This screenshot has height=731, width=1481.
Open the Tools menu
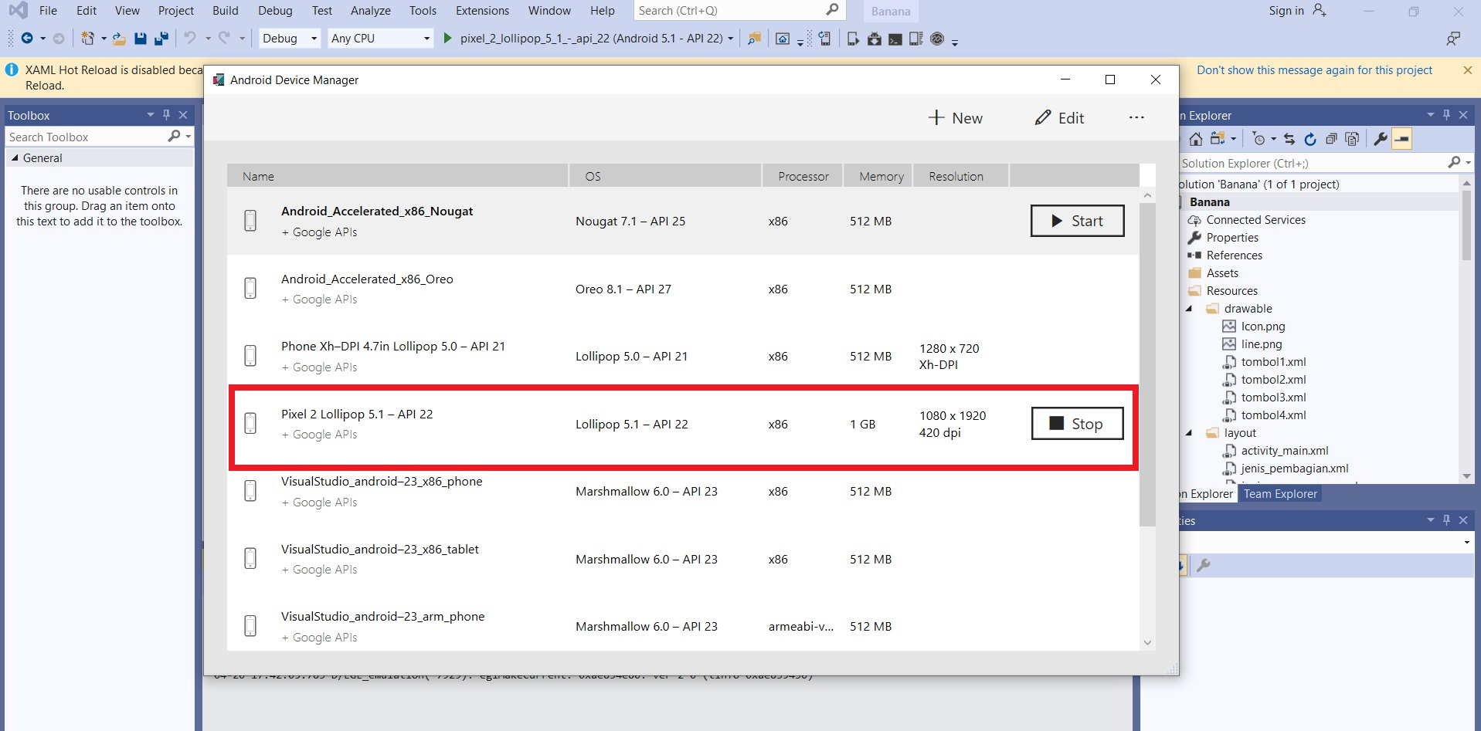pos(423,11)
